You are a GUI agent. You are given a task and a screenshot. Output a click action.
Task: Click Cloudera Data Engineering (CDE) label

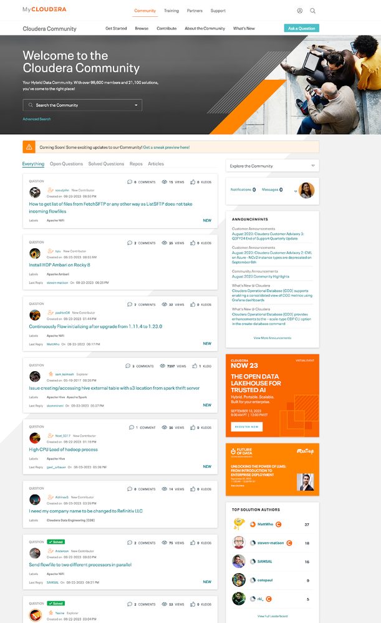[70, 520]
